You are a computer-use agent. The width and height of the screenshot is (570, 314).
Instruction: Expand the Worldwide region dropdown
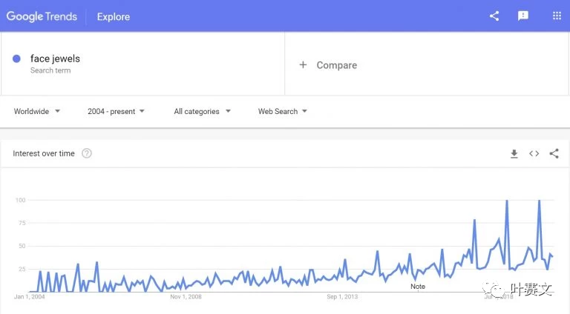[36, 111]
